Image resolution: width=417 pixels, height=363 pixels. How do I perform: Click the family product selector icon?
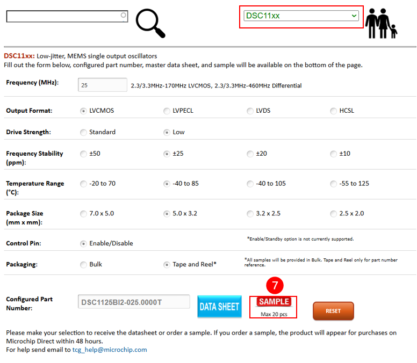(381, 24)
